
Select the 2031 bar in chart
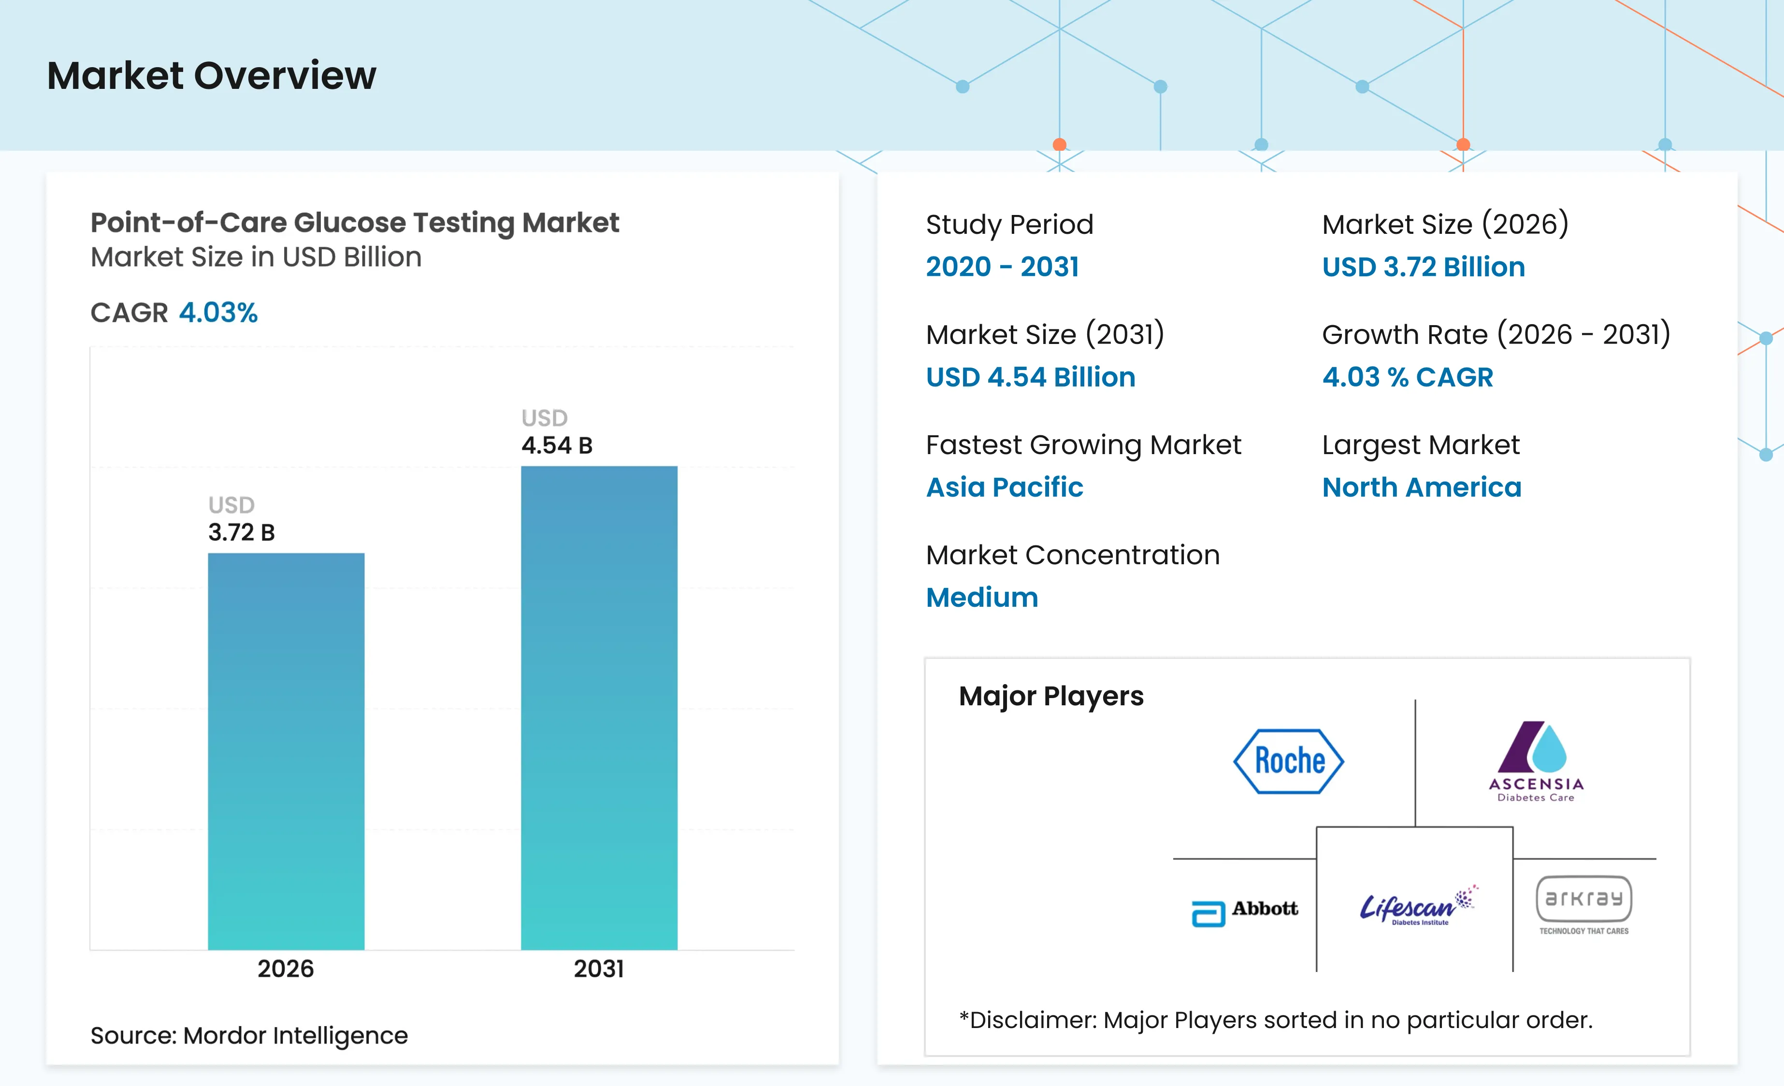[x=599, y=707]
